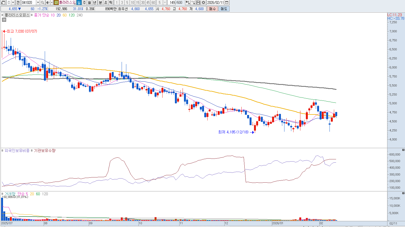Click the stock search magnifier icon
The width and height of the screenshot is (405, 227).
point(43,2)
